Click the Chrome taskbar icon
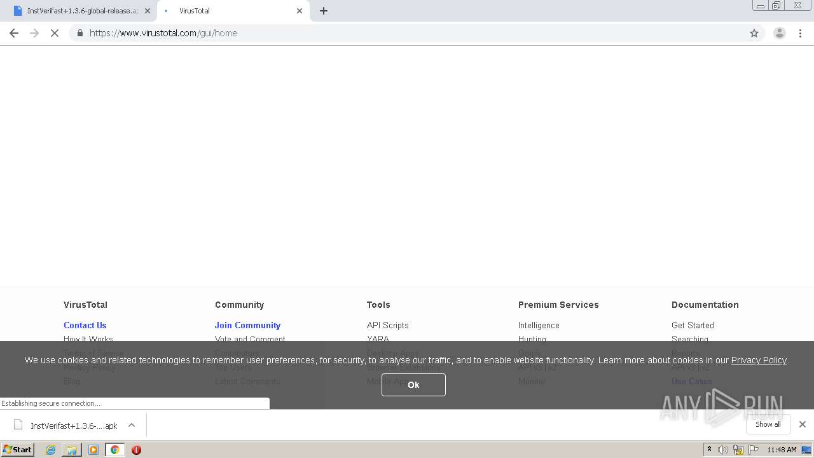Viewport: 814px width, 458px height. 115,450
